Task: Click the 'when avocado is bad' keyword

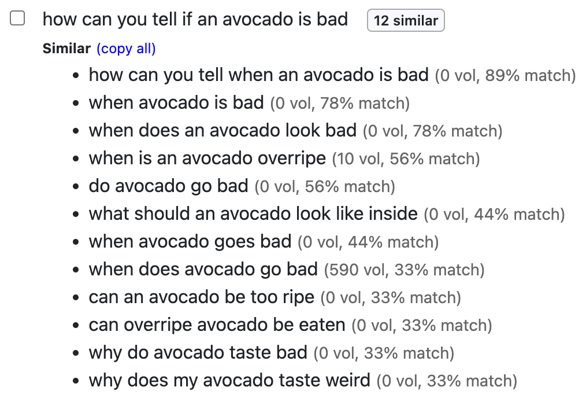Action: 176,102
